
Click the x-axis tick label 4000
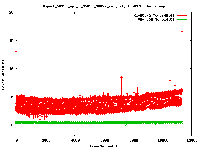tap(75, 140)
